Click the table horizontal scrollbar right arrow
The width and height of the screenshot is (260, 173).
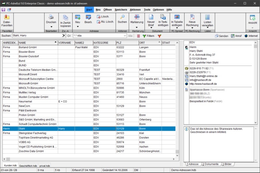[174, 159]
